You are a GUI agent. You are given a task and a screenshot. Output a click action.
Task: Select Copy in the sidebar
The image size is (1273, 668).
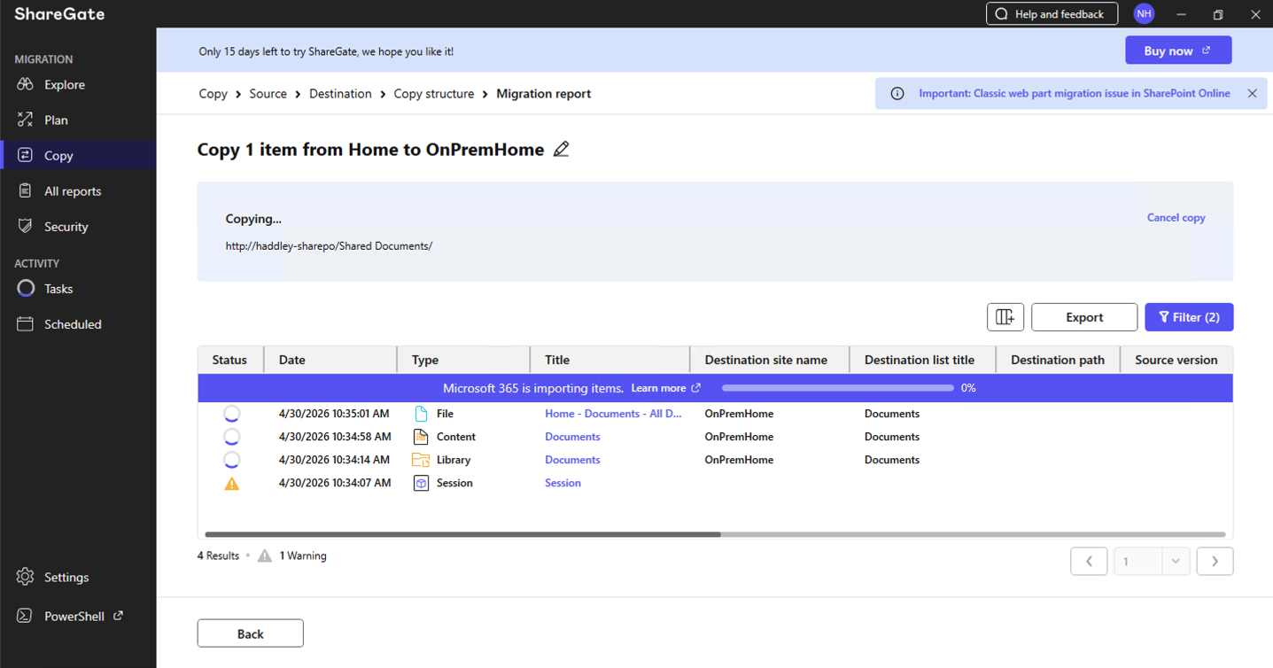click(x=78, y=156)
